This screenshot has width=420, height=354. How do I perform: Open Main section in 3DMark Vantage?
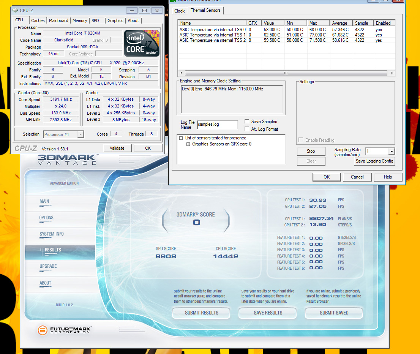(44, 202)
